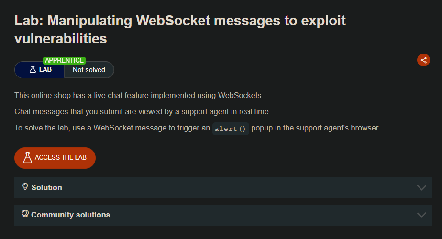
Task: Click the alert() code snippet
Action: 230,129
